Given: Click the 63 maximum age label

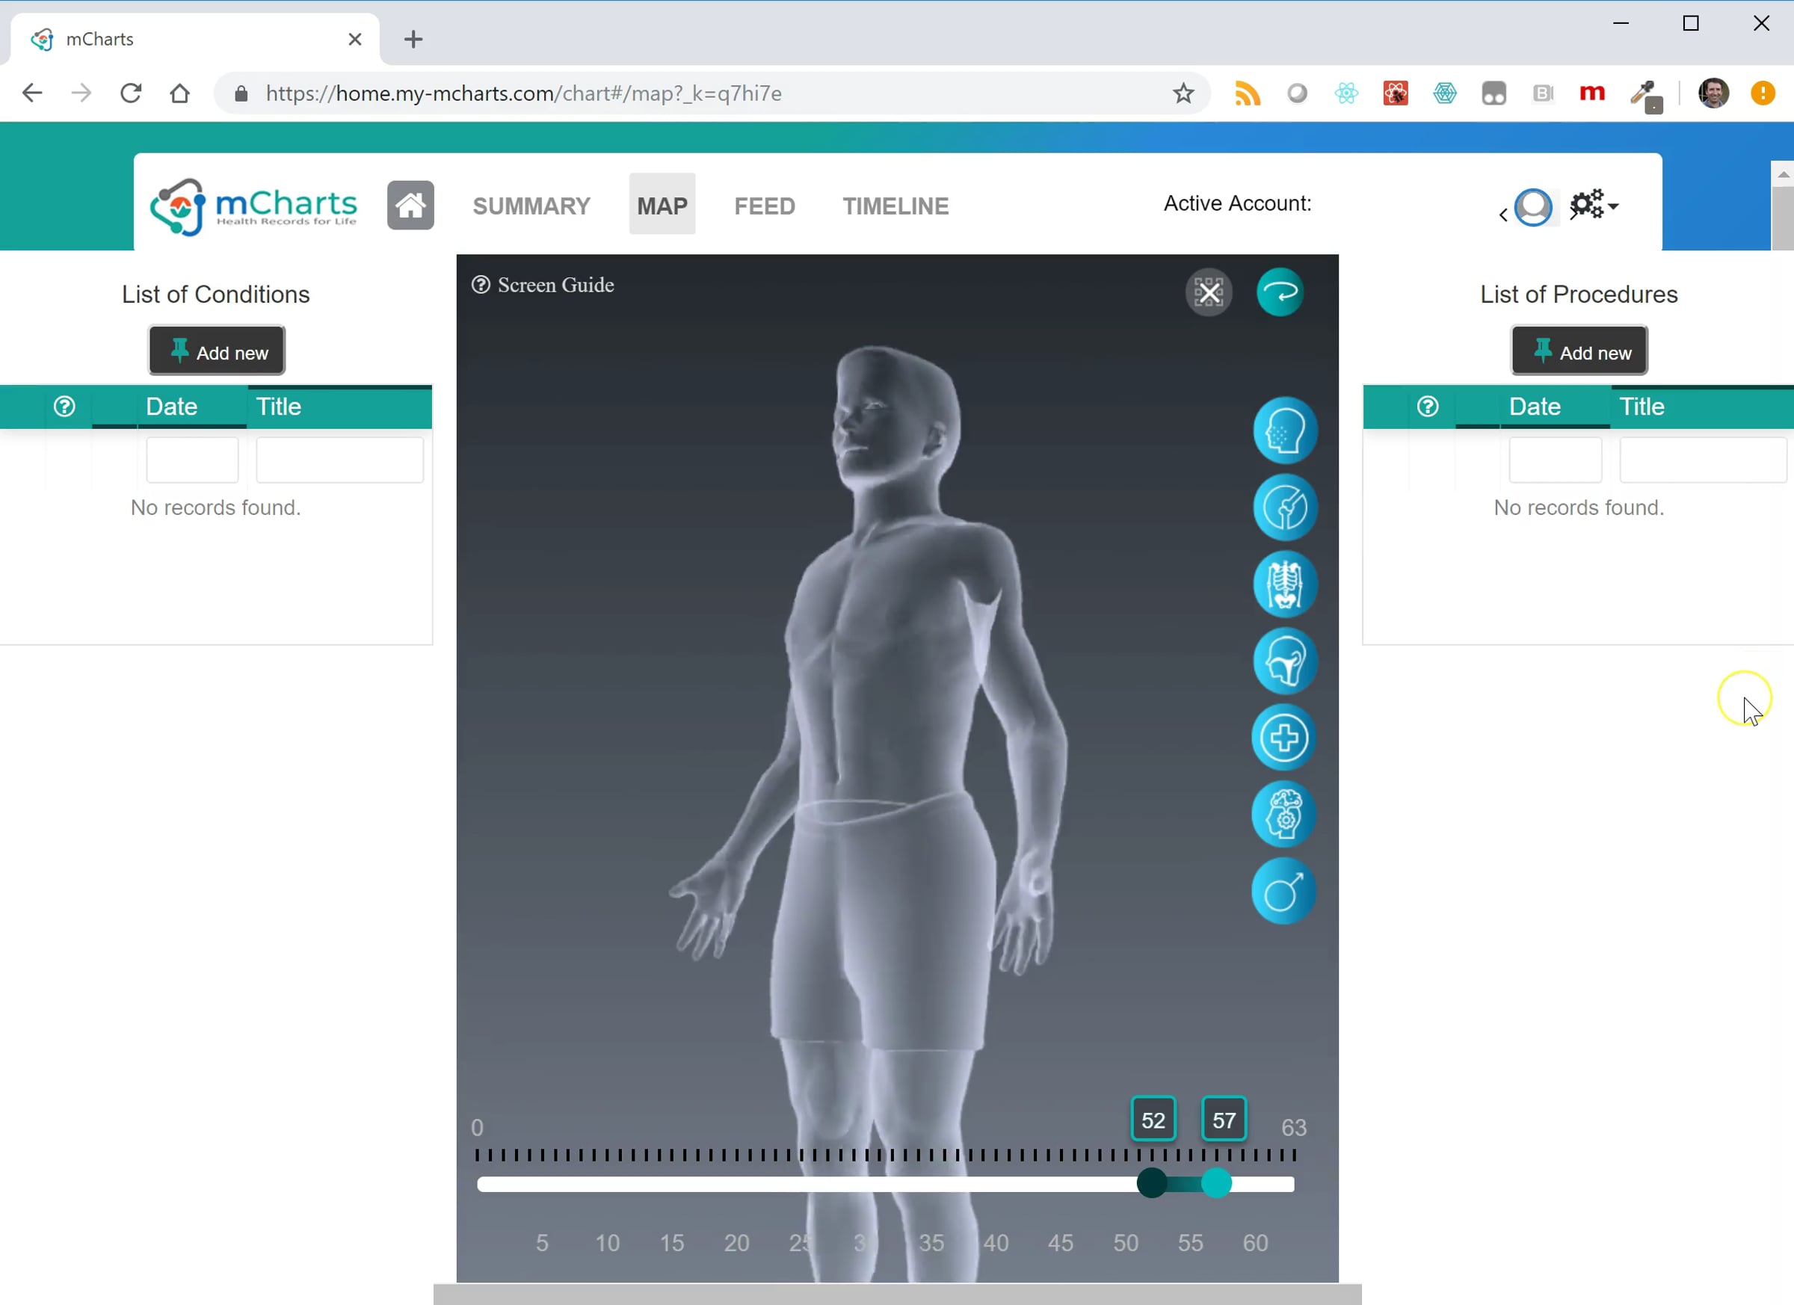Looking at the screenshot, I should click(1294, 1127).
